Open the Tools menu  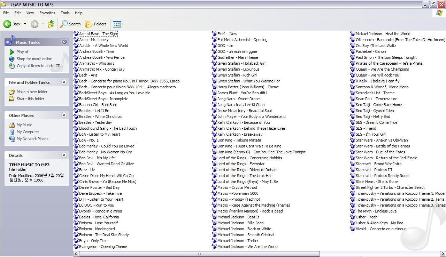pyautogui.click(x=65, y=13)
